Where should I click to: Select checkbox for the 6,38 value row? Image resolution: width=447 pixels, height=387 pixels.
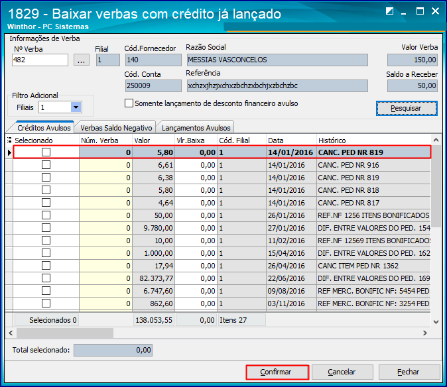46,177
